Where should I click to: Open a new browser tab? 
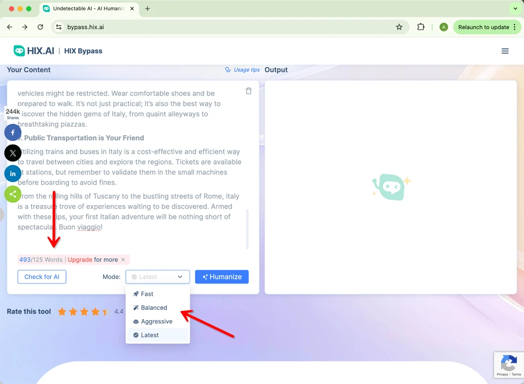[x=147, y=9]
